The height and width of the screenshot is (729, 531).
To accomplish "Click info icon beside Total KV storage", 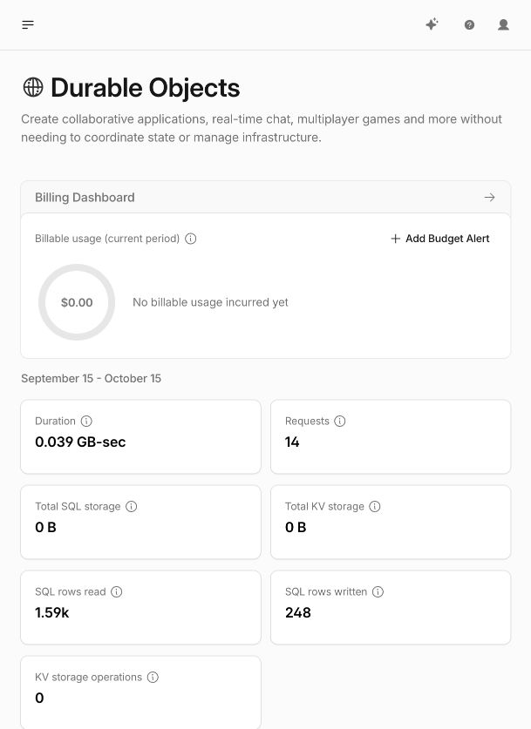I will (375, 506).
